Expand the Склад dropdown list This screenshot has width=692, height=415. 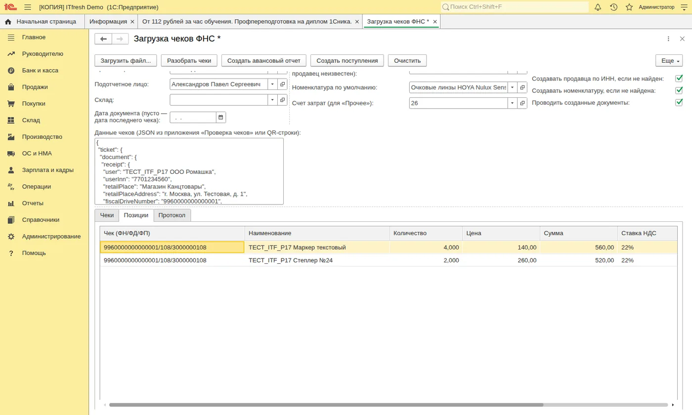[x=273, y=100]
